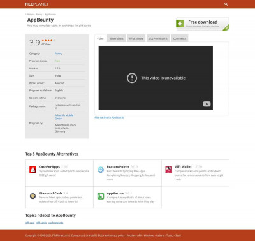Open the What is new tab
This screenshot has height=241, width=255.
coord(136,38)
